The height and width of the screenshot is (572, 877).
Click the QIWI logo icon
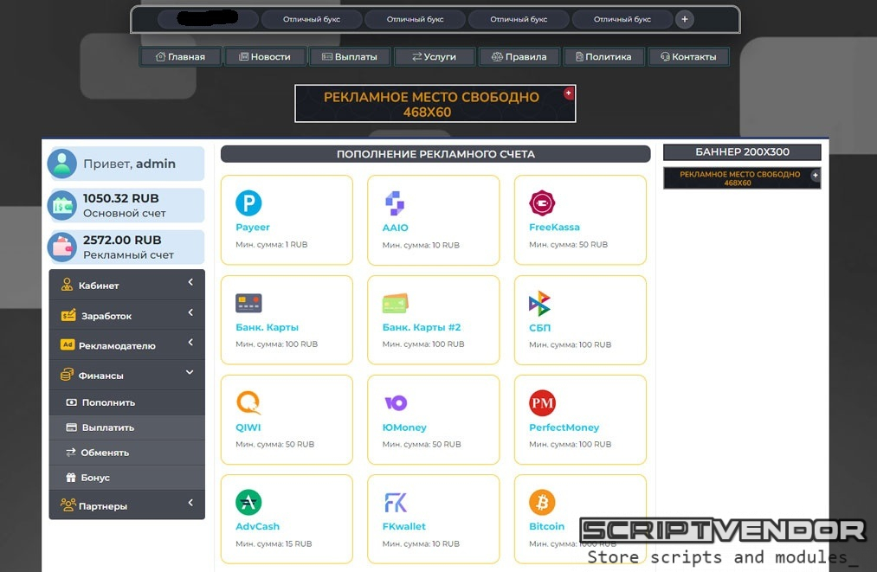pyautogui.click(x=248, y=402)
